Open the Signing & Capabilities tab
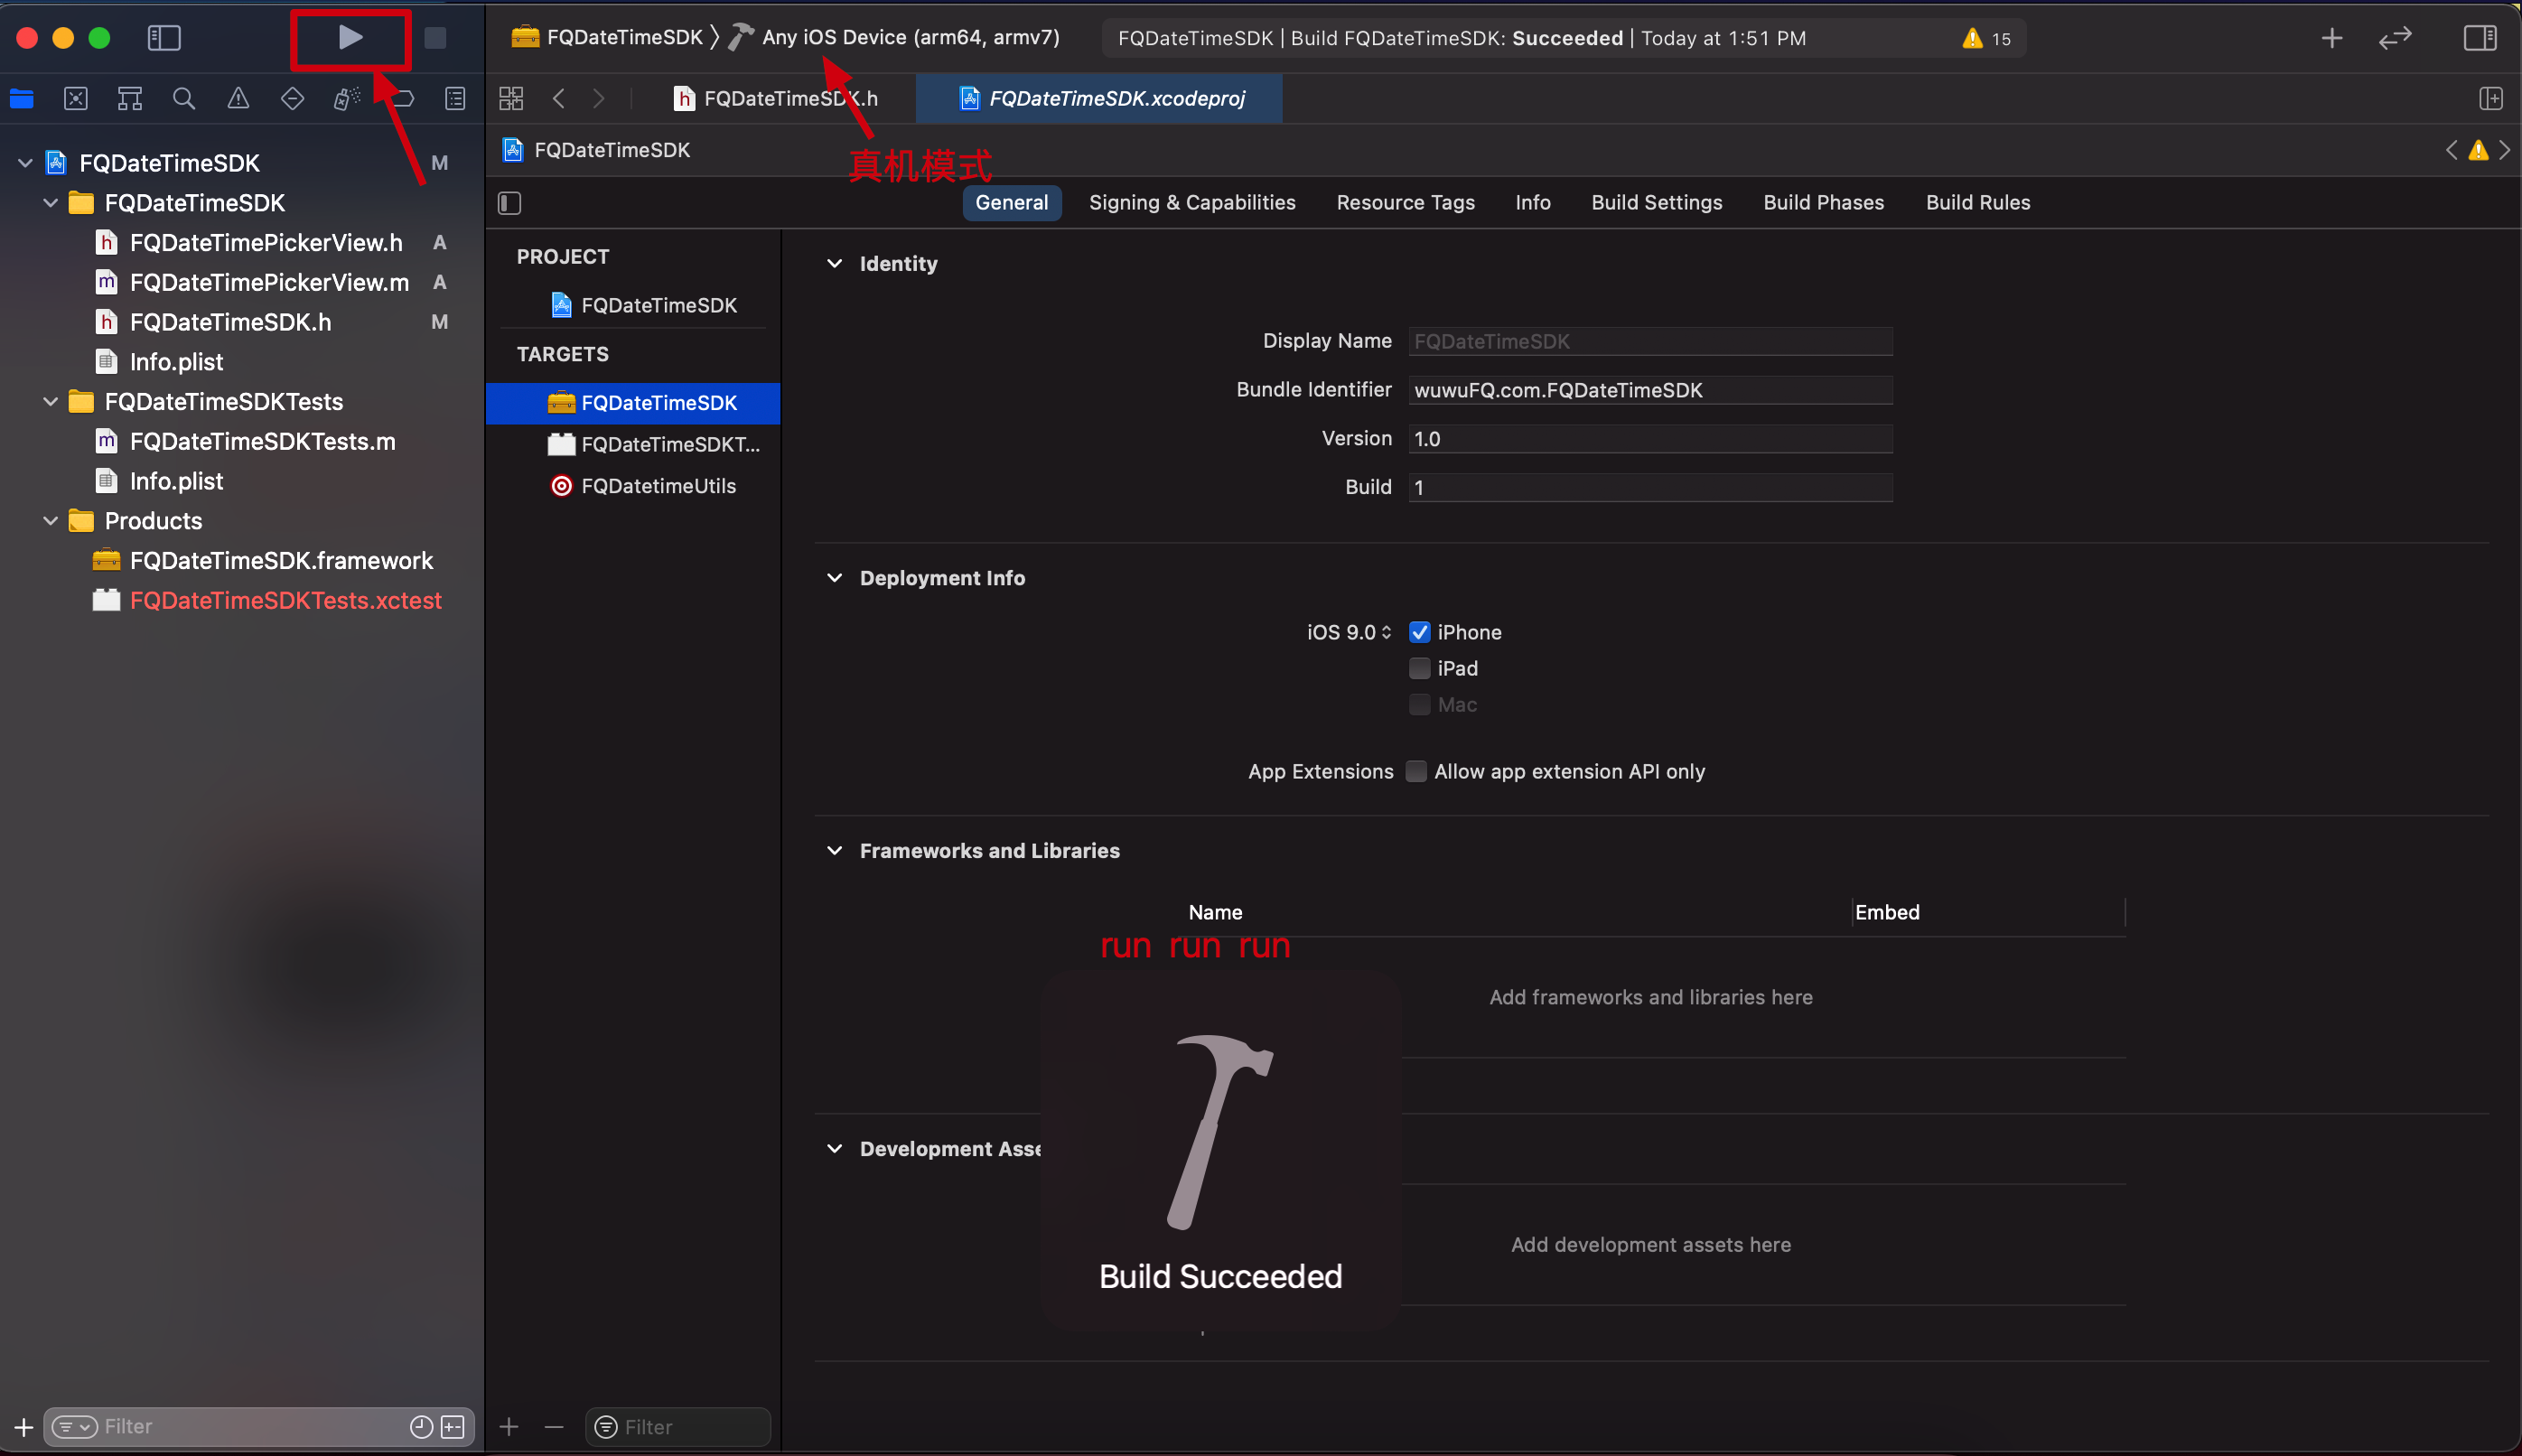Viewport: 2522px width, 1456px height. (x=1192, y=202)
